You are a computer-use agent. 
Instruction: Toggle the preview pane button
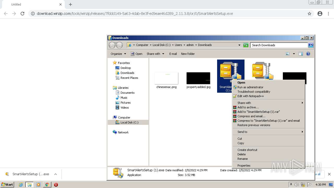click(301, 54)
